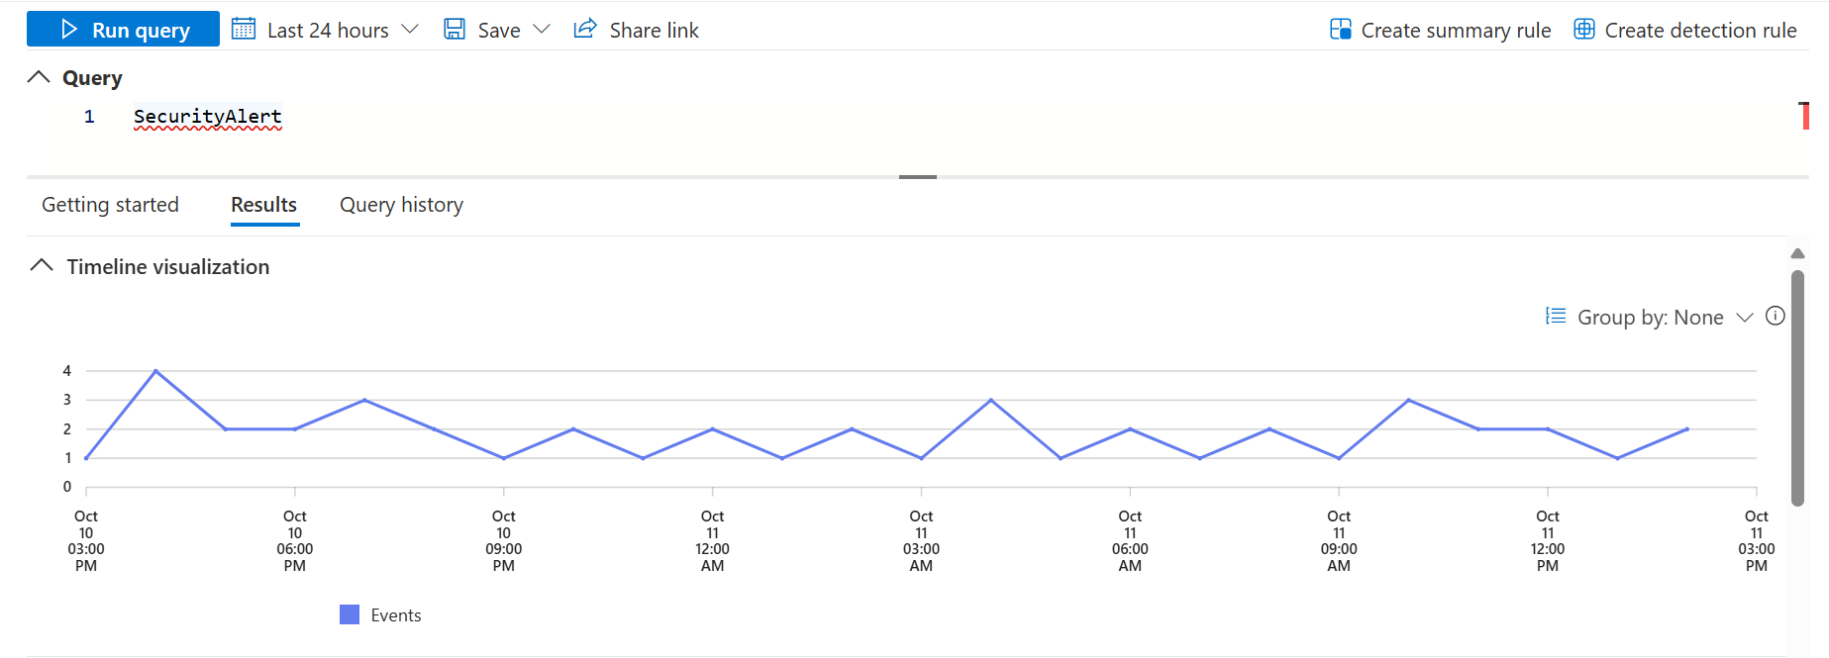
Task: Select the Results tab
Action: (x=263, y=205)
